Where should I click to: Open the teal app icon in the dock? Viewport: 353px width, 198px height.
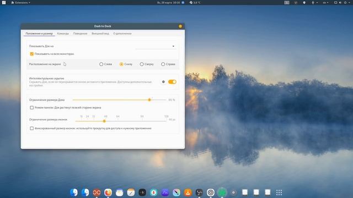coord(153,193)
